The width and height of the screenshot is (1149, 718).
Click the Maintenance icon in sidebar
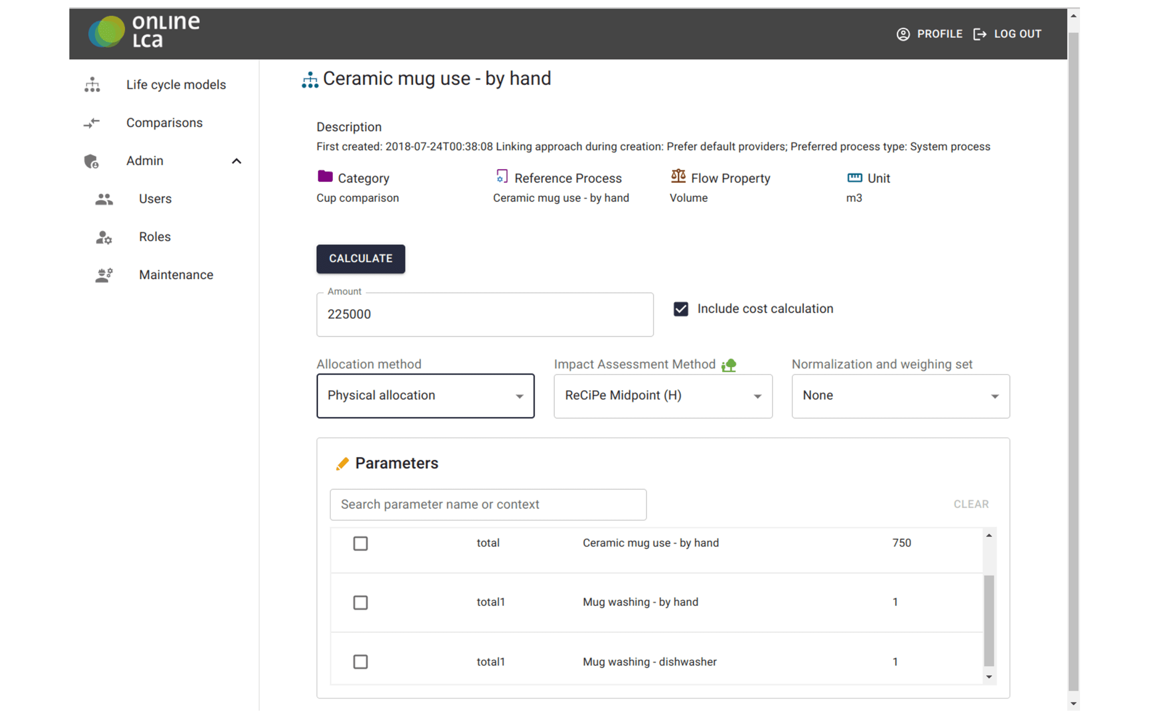[104, 275]
